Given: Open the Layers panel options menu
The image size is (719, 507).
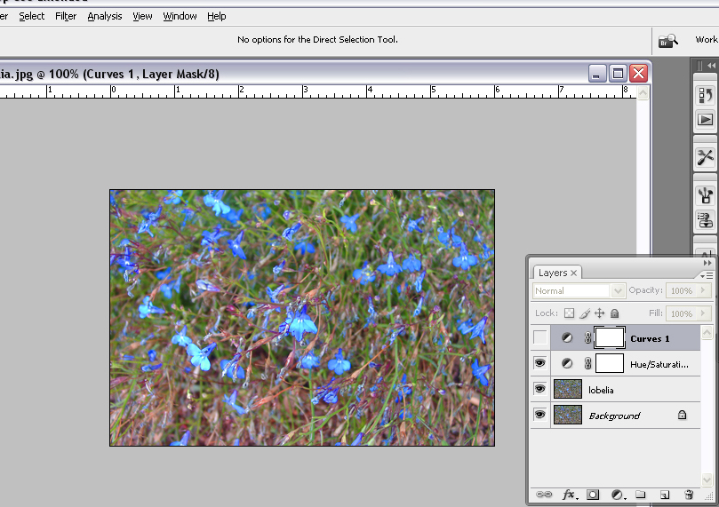Looking at the screenshot, I should tap(707, 275).
